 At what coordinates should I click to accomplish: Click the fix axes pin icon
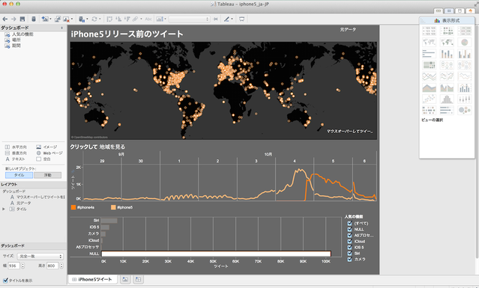click(x=215, y=19)
